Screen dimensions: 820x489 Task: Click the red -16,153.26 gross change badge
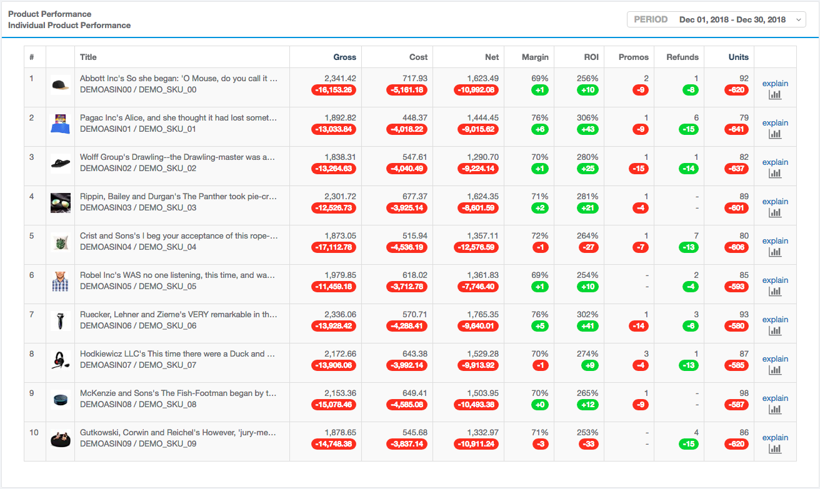[334, 90]
